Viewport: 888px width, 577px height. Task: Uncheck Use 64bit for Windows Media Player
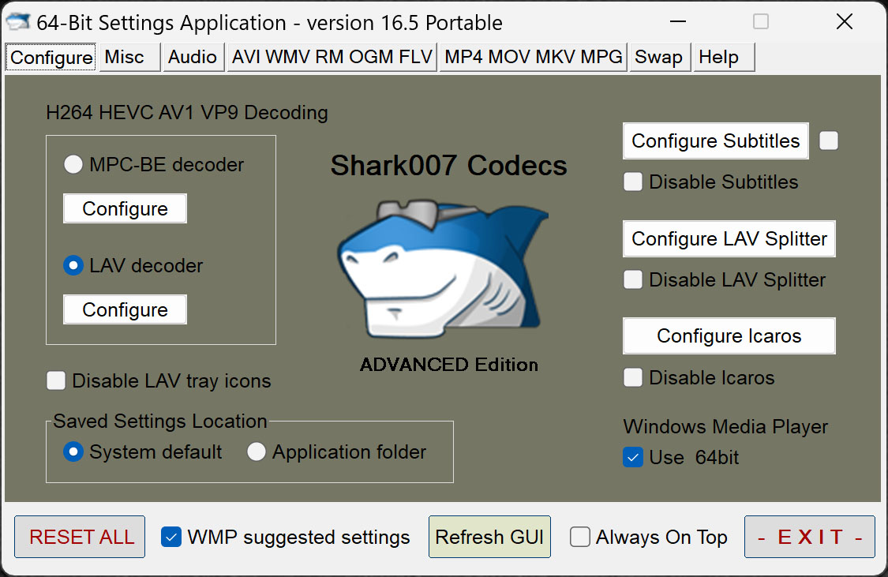point(633,458)
